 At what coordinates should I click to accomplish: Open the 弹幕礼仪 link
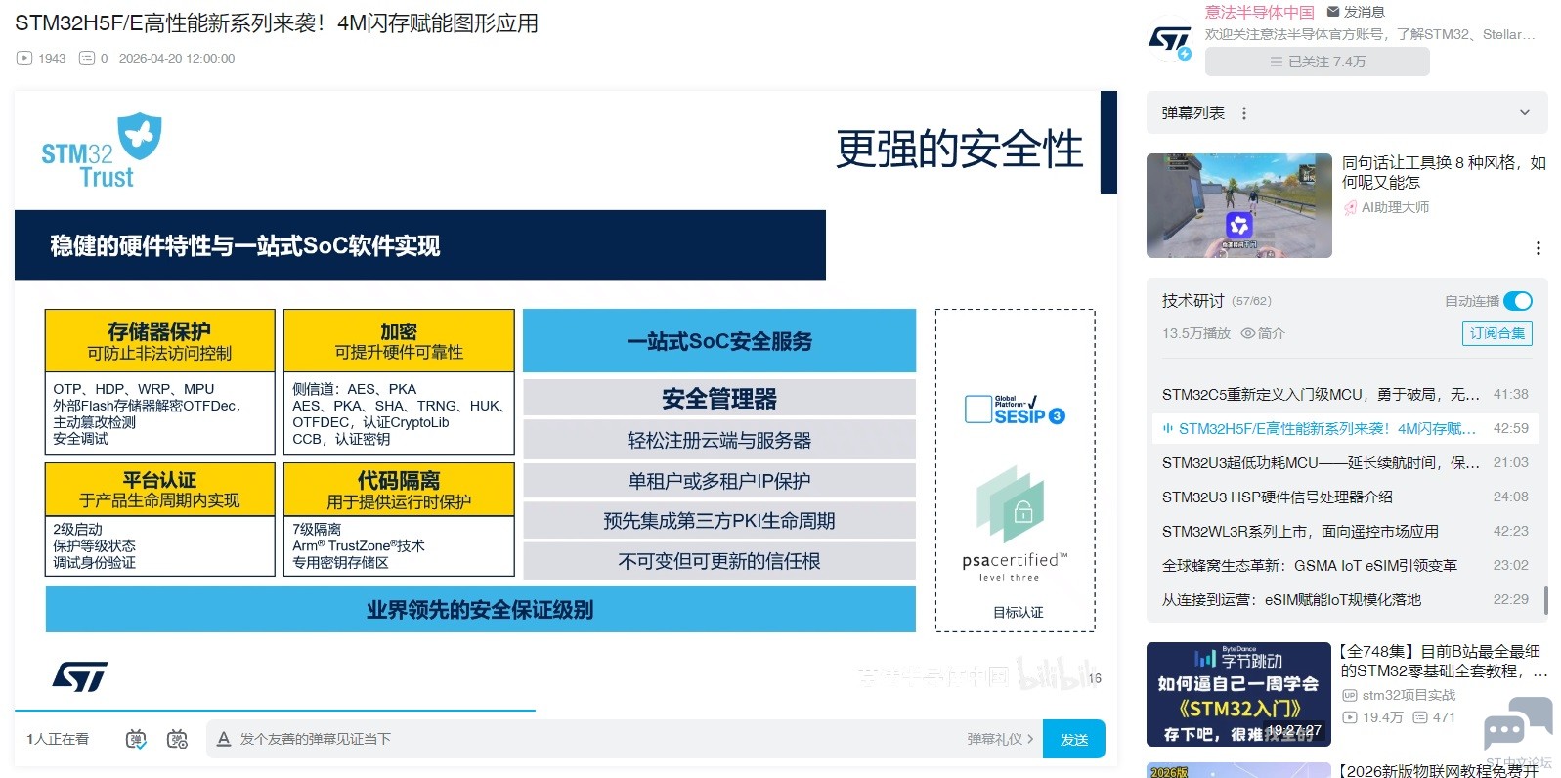1000,739
